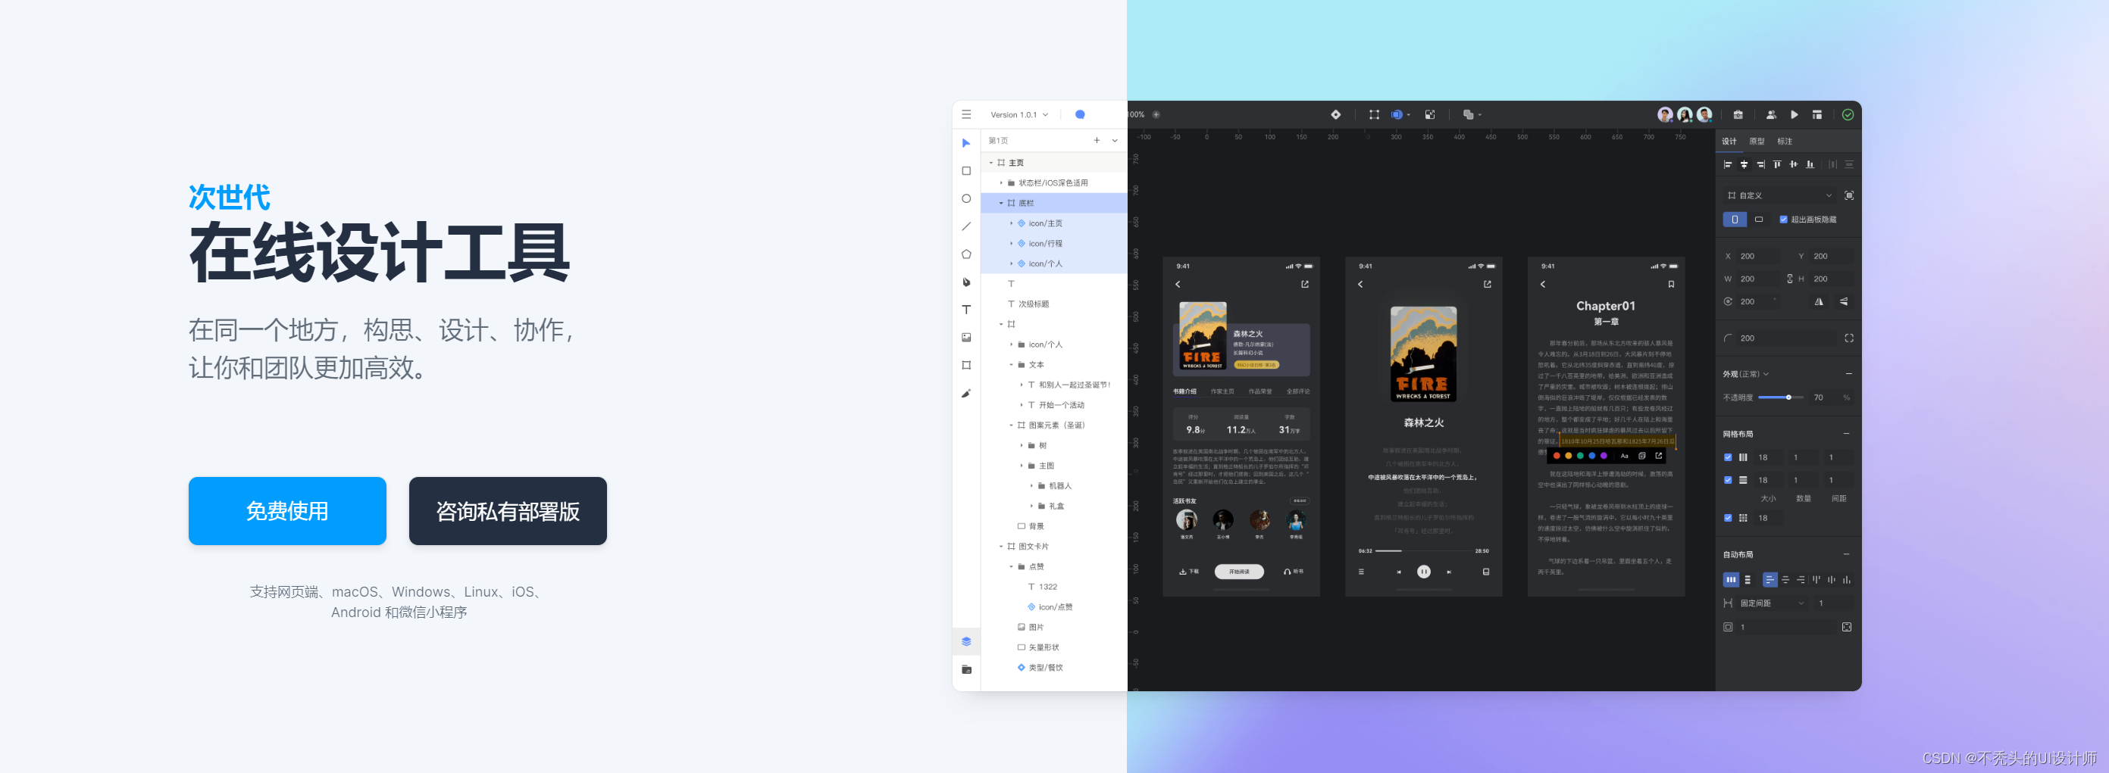Collapse 网格布局 section with minus
Screen dimensions: 2109x773
coord(1846,434)
